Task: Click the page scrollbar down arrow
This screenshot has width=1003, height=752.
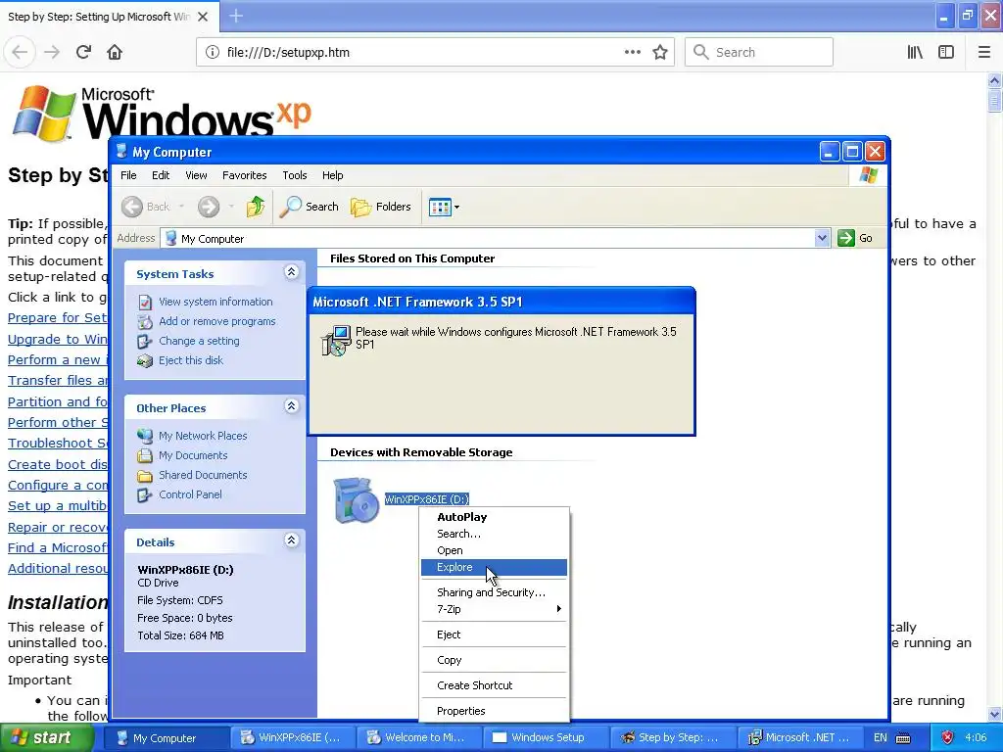Action: 995,714
